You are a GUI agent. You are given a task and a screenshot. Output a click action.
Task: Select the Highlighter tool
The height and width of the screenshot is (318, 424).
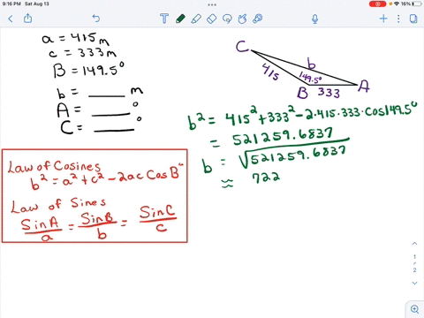pyautogui.click(x=196, y=19)
